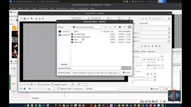
Task: Click the Cor sólida color swatch
Action: pyautogui.click(x=151, y=62)
